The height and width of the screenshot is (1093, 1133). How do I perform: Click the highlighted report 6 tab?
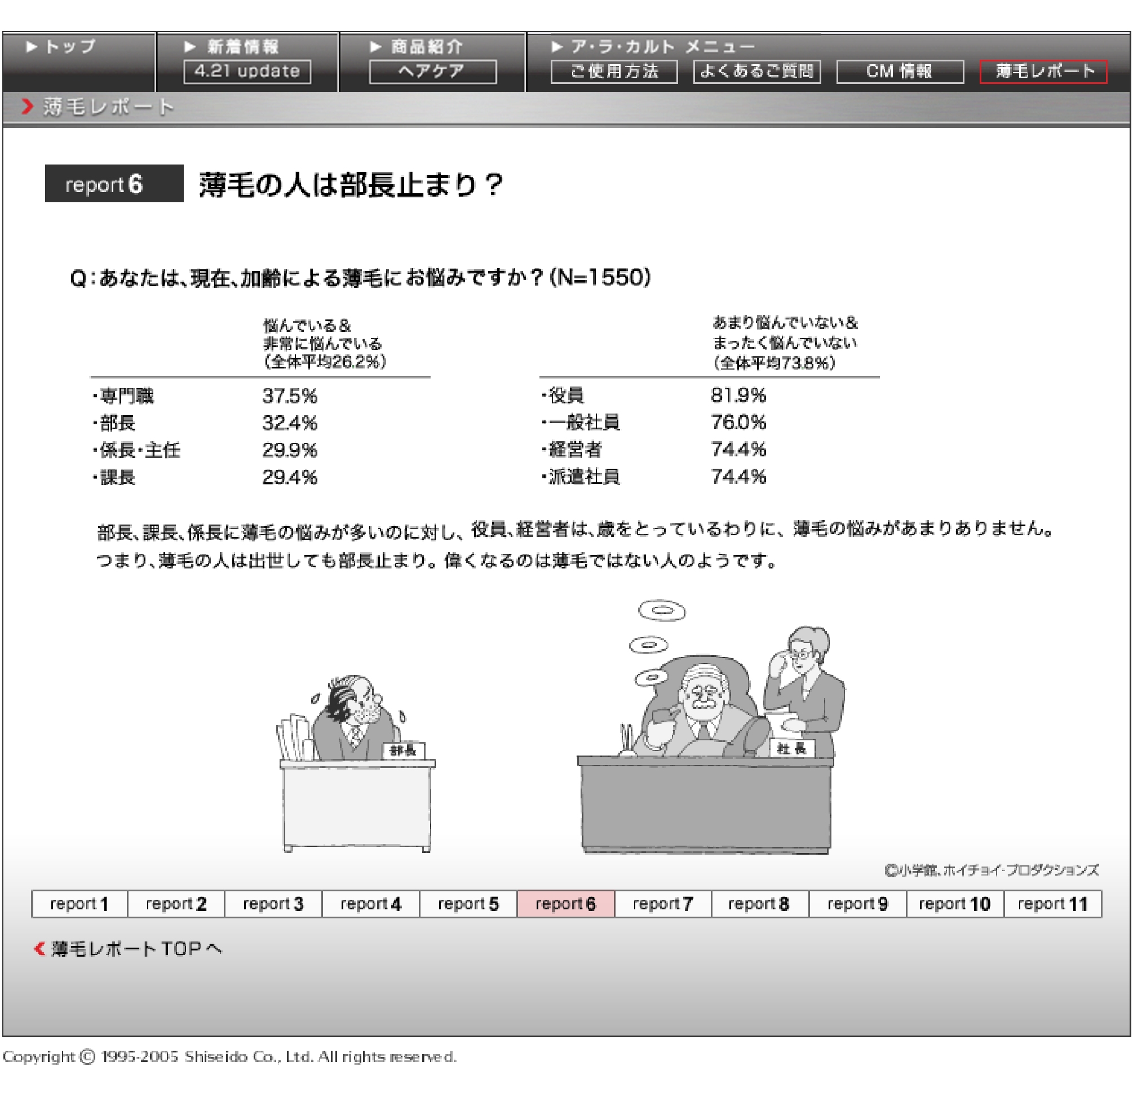(x=565, y=904)
